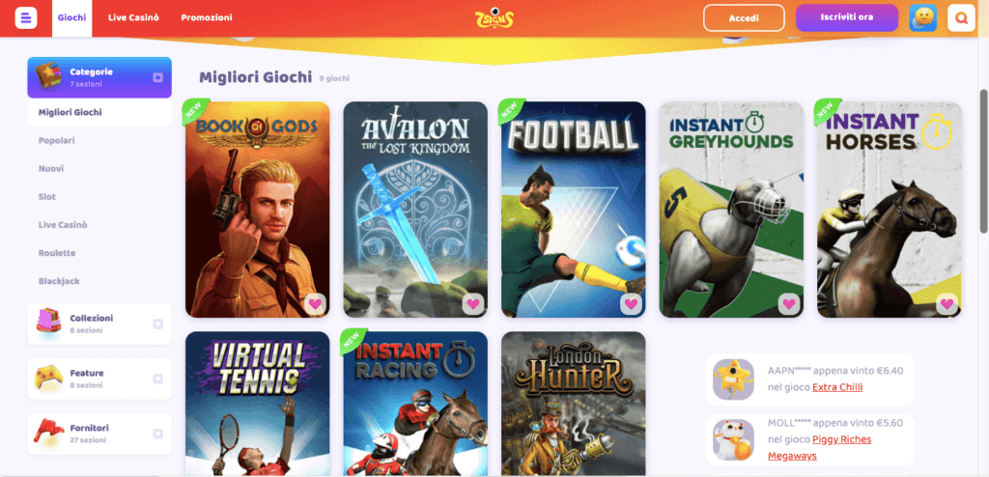Click the Fornitori red flag icon
Screen dimensions: 989x477
point(48,434)
